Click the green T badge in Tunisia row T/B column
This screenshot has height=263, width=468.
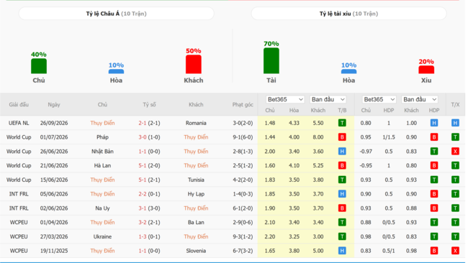(342, 180)
